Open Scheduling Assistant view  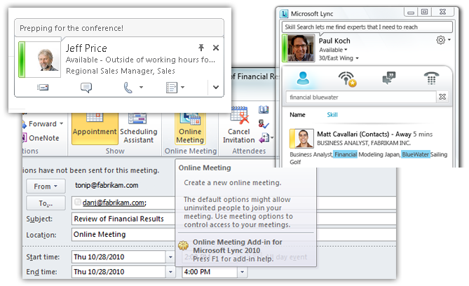point(139,128)
